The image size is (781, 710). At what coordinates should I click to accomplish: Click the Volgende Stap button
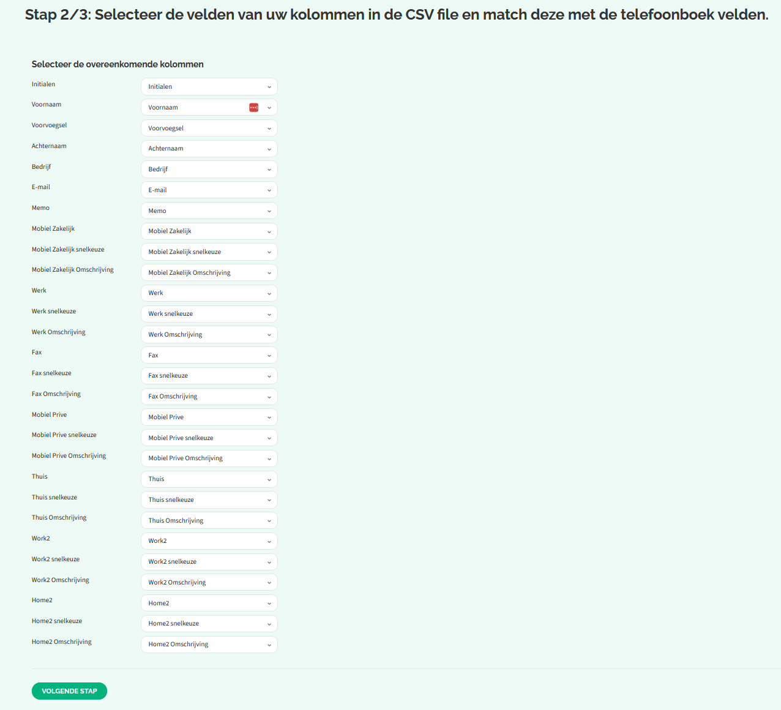[x=69, y=691]
